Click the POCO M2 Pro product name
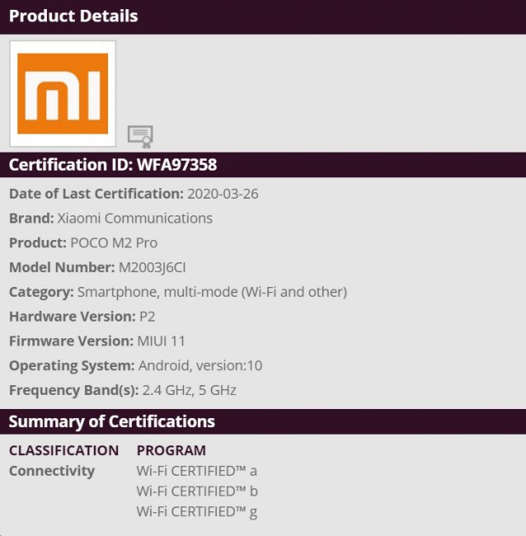 (114, 243)
